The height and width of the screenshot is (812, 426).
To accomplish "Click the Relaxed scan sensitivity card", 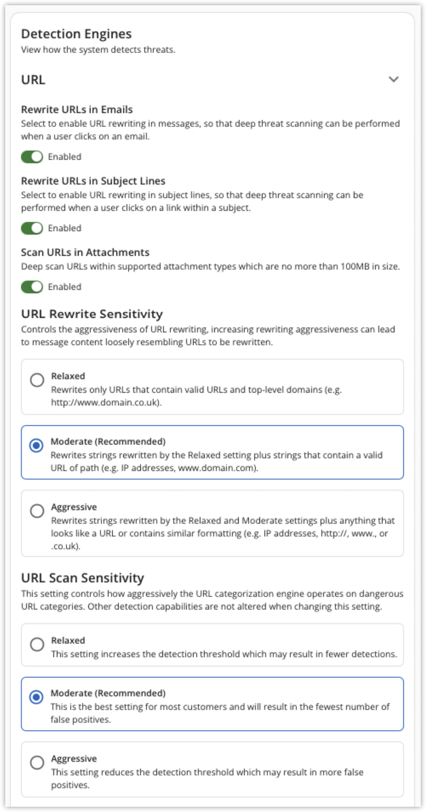I will (211, 646).
